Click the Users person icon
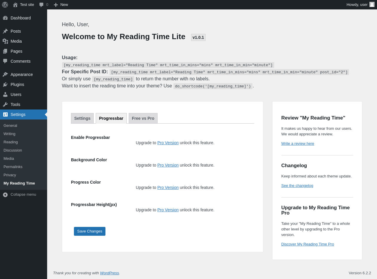The width and height of the screenshot is (377, 279). 5,94
